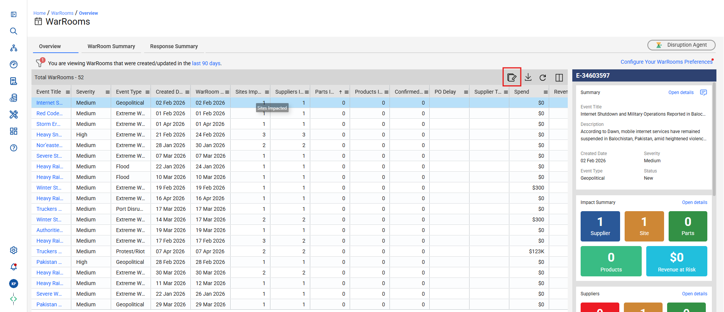
Task: Open the help icon in sidebar
Action: pyautogui.click(x=14, y=148)
